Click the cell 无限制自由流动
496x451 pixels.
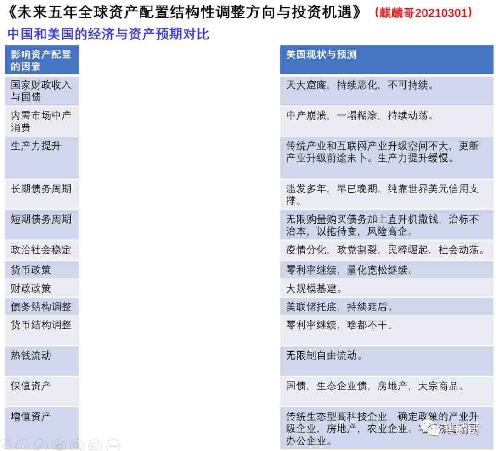(387, 361)
